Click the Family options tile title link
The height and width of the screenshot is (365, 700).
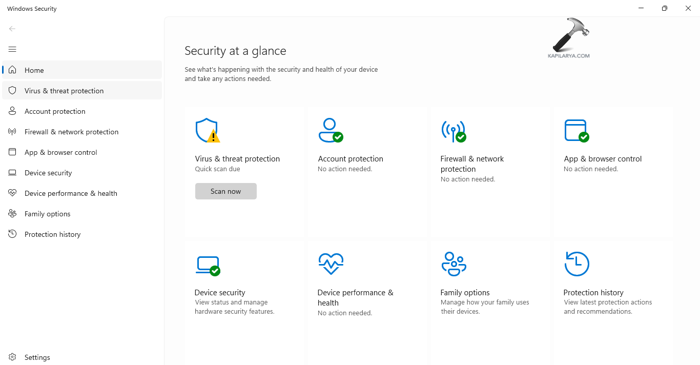click(465, 293)
